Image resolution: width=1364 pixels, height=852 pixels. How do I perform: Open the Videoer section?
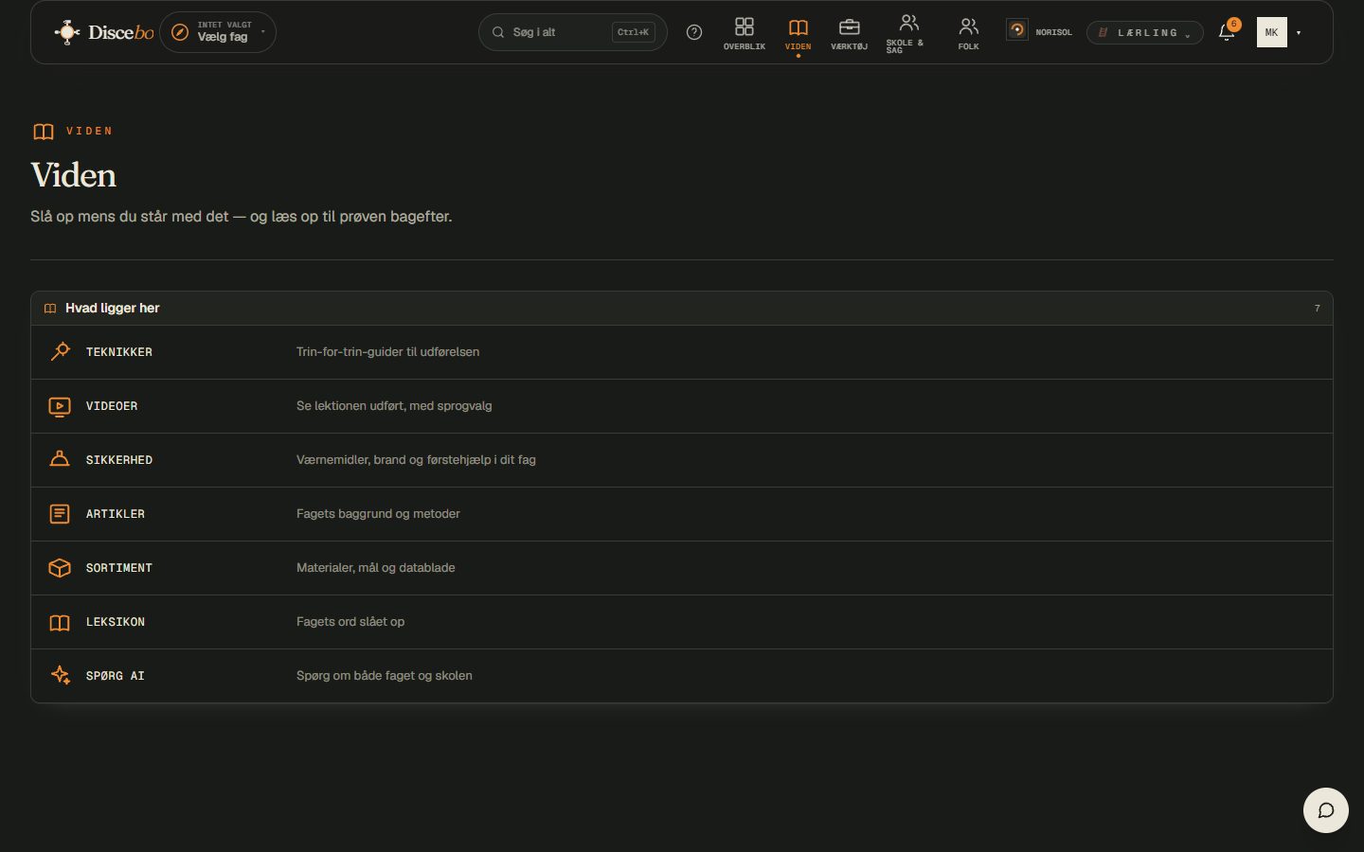point(682,406)
